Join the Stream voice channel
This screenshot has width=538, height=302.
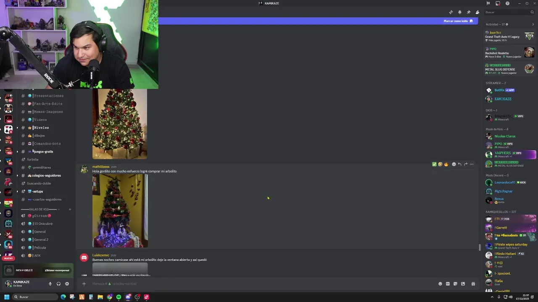(46, 216)
